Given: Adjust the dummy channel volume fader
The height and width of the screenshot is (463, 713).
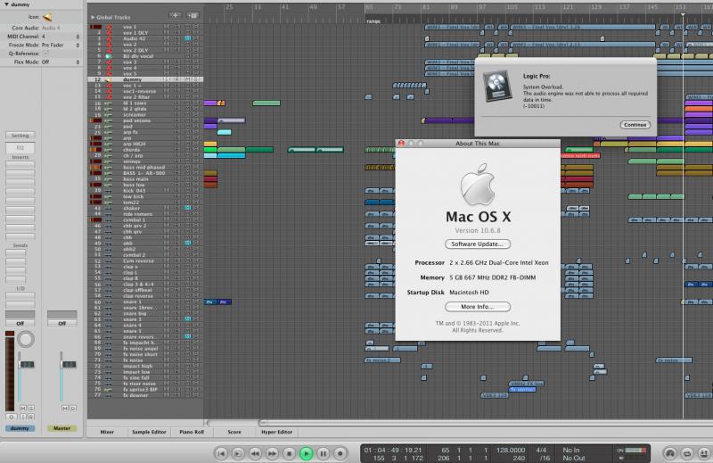Looking at the screenshot, I should pyautogui.click(x=28, y=364).
